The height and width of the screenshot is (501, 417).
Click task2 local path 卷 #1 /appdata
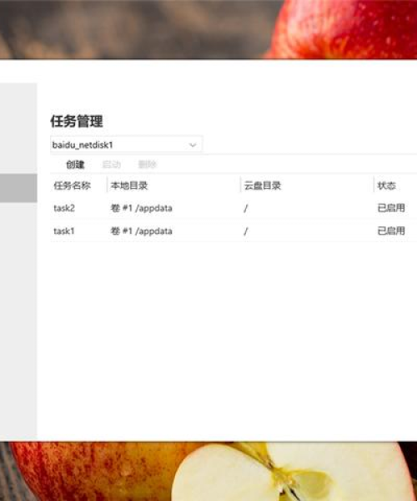pos(141,208)
